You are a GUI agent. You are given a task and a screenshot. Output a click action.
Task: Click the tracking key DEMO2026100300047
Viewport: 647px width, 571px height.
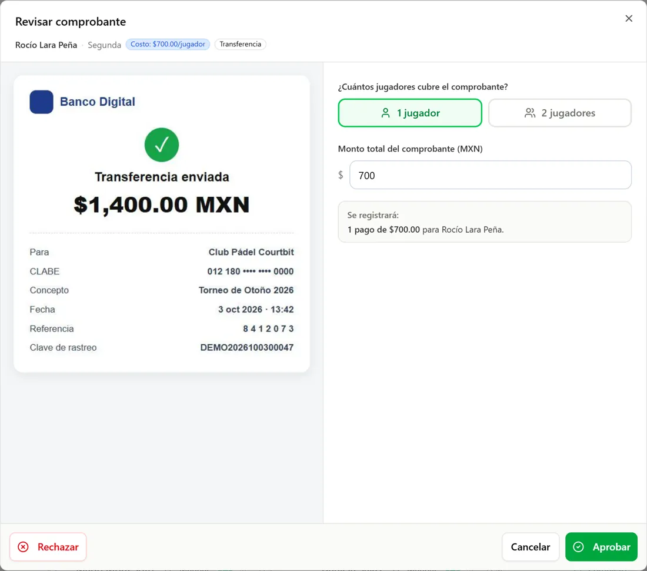247,347
